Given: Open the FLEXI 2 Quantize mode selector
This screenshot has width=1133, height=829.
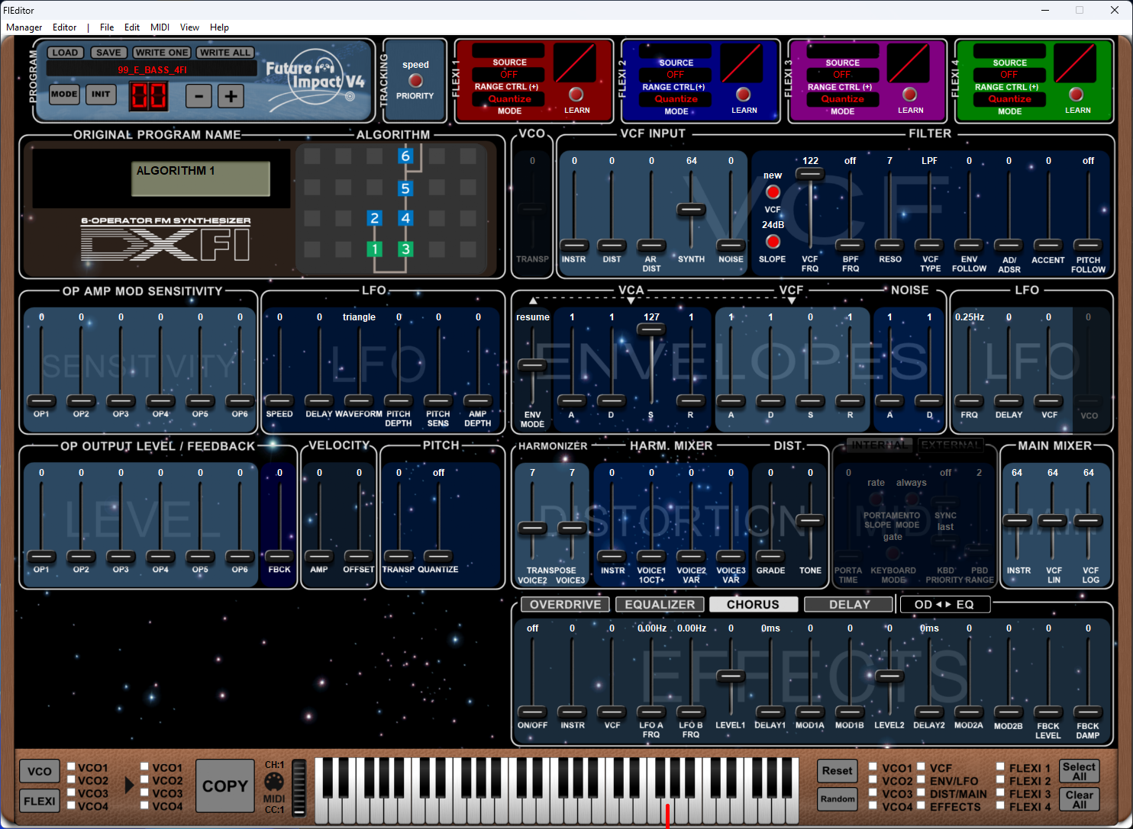Looking at the screenshot, I should (676, 99).
